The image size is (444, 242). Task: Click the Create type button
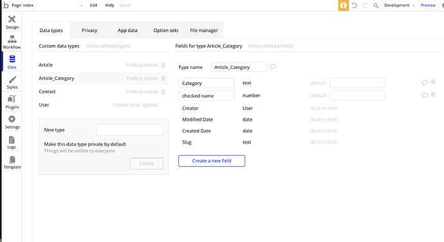click(x=147, y=163)
